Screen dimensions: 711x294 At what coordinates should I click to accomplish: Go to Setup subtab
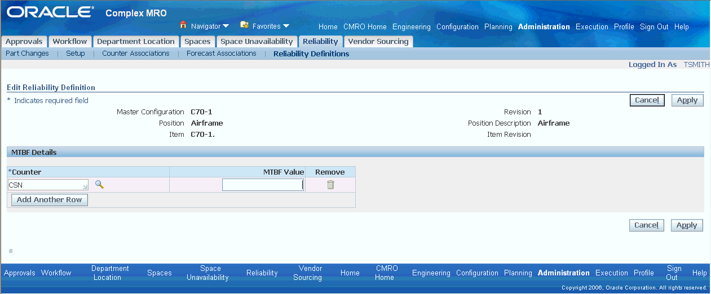[76, 54]
